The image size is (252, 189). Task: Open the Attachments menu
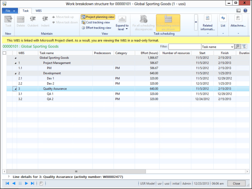[x=238, y=24]
